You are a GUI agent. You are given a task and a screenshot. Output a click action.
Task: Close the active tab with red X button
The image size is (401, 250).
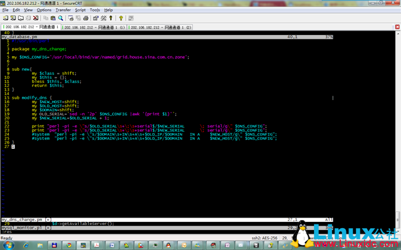point(396,27)
